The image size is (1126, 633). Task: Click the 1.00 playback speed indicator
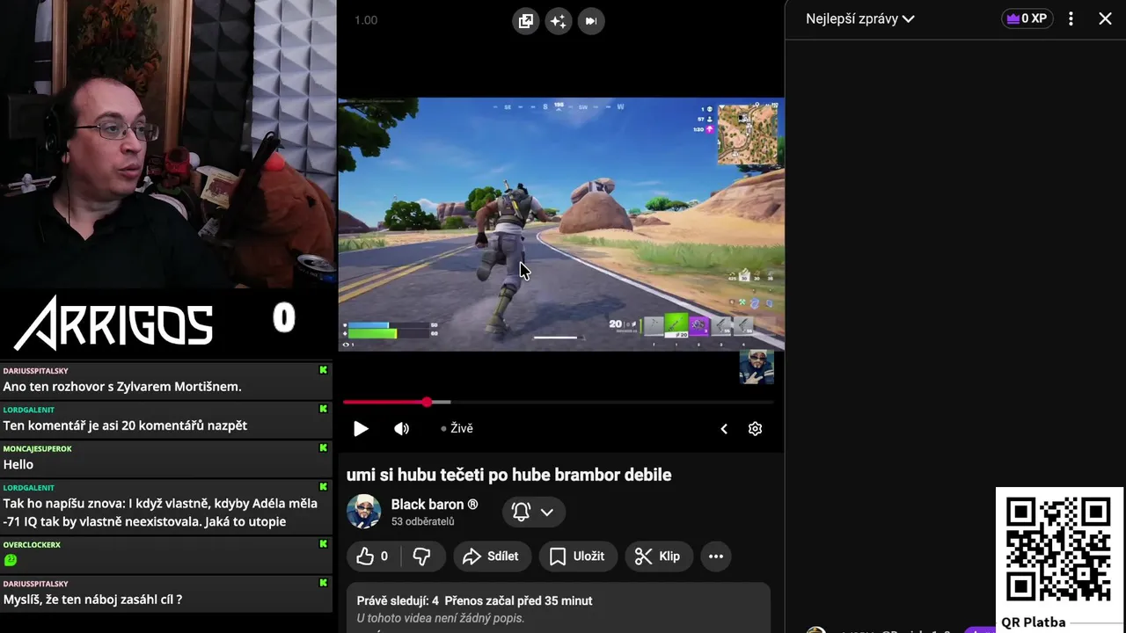tap(366, 20)
